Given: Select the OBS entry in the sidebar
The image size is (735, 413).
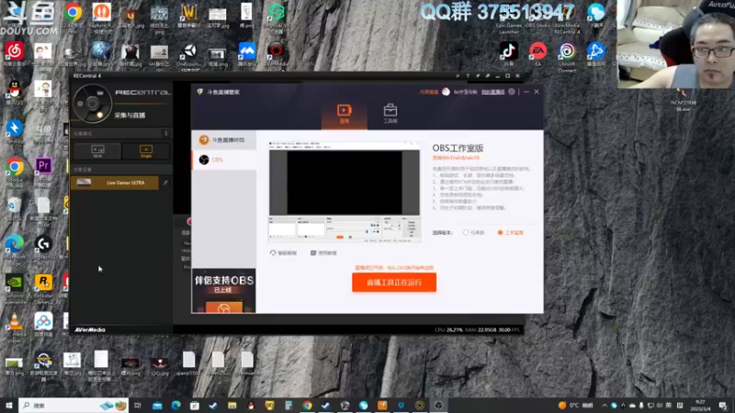Looking at the screenshot, I should [x=224, y=160].
